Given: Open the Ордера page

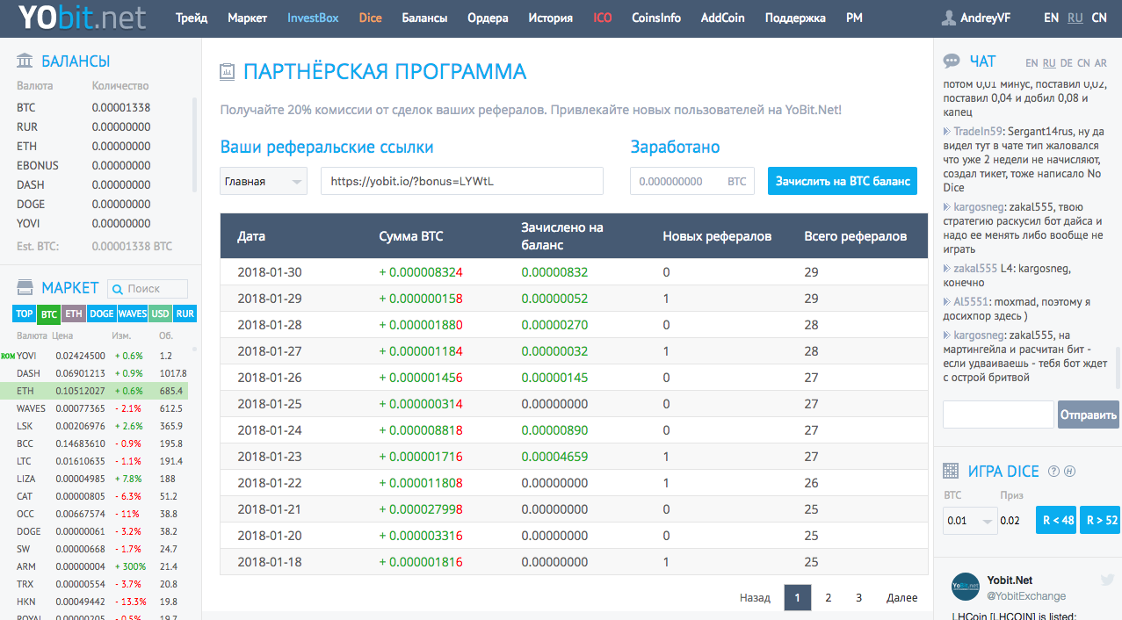Looking at the screenshot, I should (x=488, y=18).
